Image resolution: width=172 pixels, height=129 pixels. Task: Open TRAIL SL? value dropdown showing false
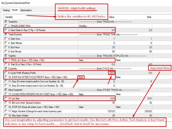point(97,60)
